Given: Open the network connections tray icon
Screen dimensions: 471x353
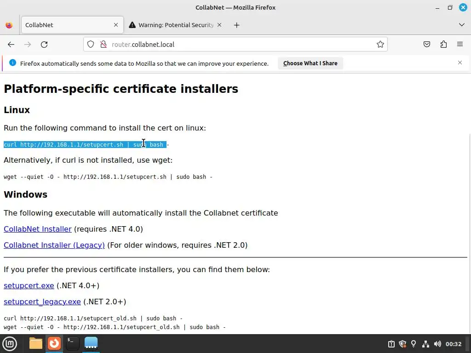Looking at the screenshot, I should coord(425,344).
